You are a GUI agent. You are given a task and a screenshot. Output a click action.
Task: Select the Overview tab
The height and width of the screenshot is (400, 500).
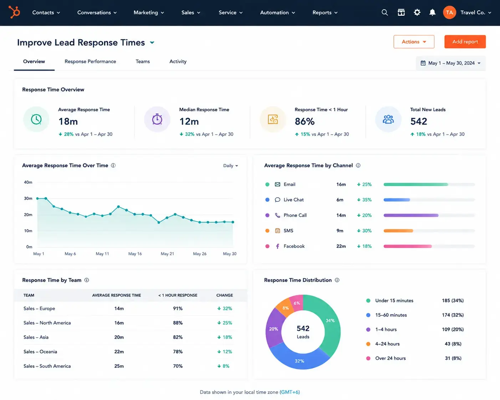(34, 62)
